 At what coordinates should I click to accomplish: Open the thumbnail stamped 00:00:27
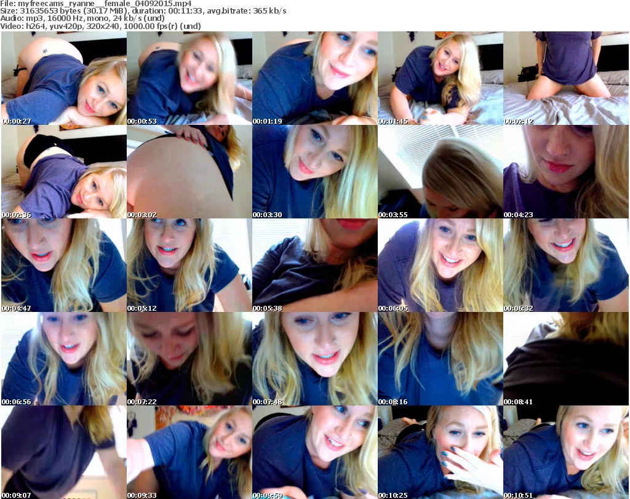(x=64, y=78)
